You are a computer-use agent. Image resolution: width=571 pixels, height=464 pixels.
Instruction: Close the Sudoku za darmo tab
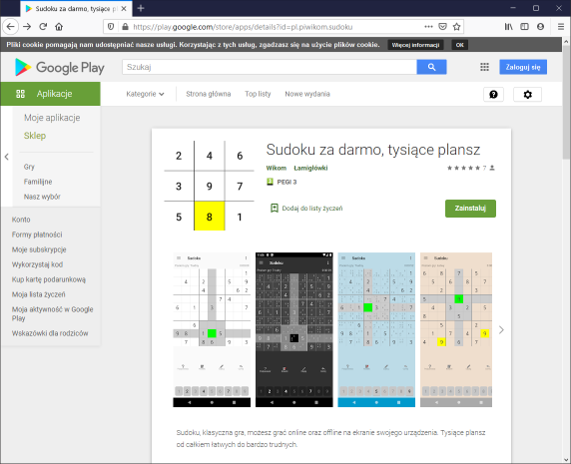(x=124, y=8)
